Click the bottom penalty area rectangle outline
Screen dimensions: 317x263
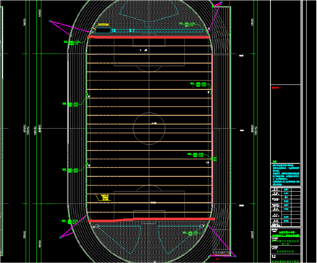[149, 205]
